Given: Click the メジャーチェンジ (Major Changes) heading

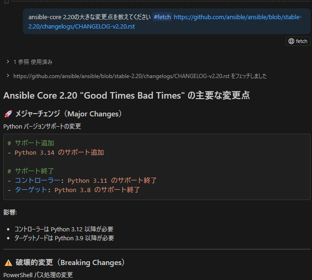Looking at the screenshot, I should coord(68,114).
